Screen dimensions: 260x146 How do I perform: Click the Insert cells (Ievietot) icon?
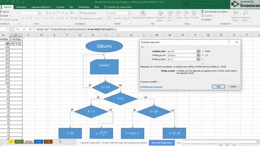(179, 13)
